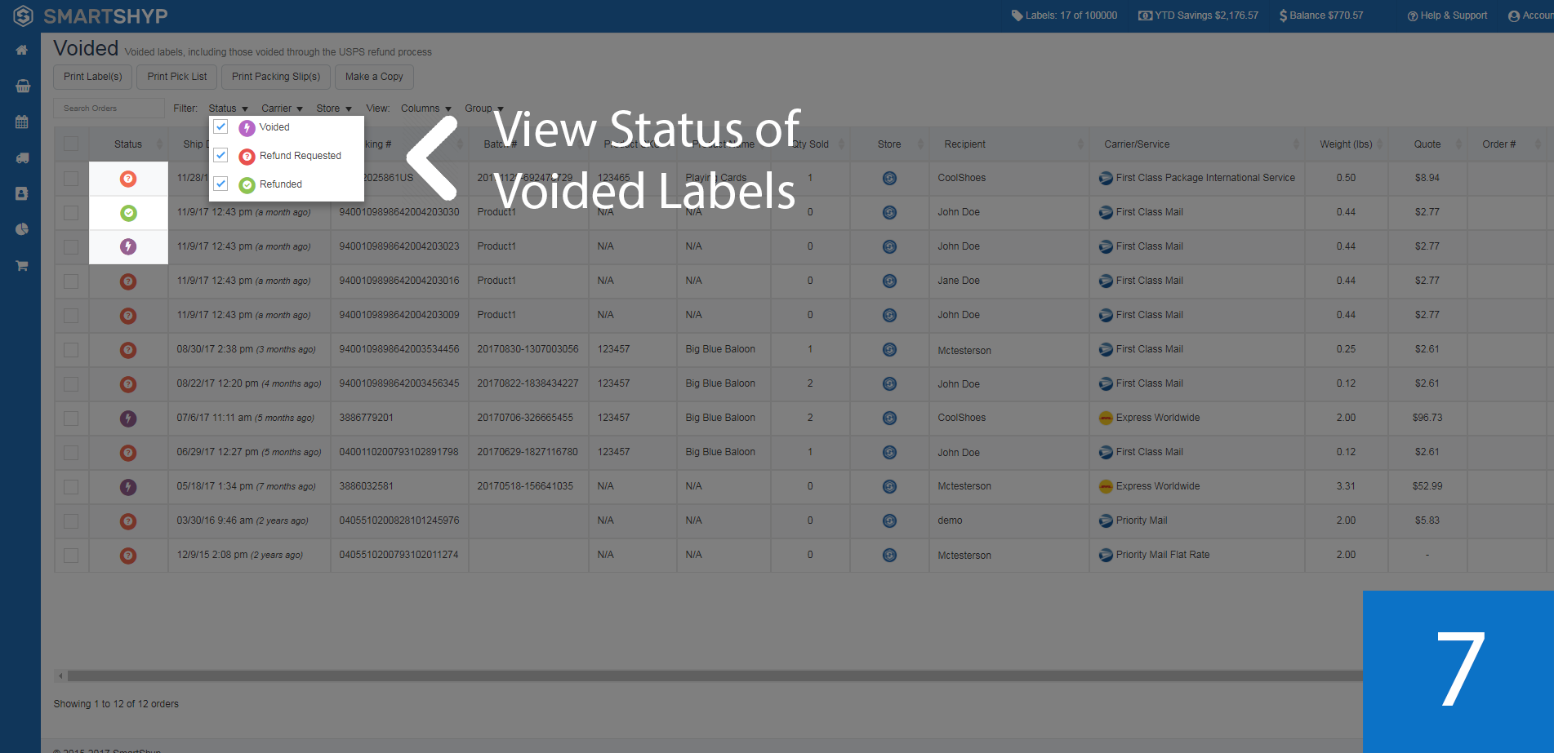Click the scrollbar left arrow
Screen dimensions: 1554x753
[x=60, y=675]
